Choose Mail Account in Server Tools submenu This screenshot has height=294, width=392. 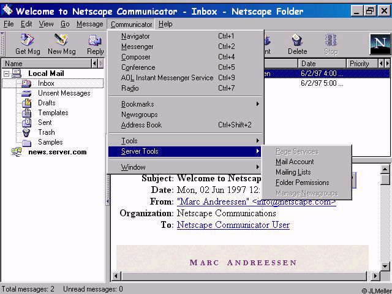click(x=306, y=162)
